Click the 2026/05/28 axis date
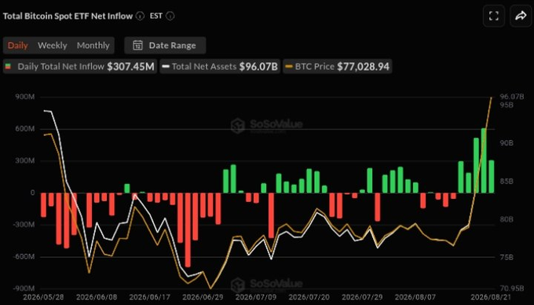 click(x=43, y=297)
